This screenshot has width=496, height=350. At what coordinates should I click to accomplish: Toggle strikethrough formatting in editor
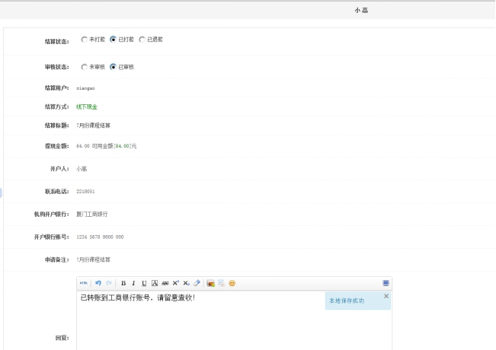(165, 283)
